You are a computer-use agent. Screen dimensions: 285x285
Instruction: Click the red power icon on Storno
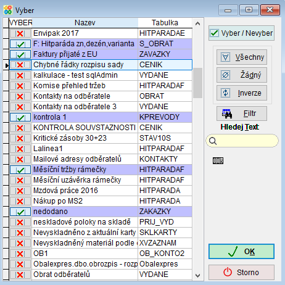point(228,272)
